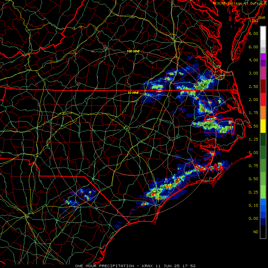Click the "100 NMI" range ring label
This screenshot has height=268, width=268.
(133, 51)
